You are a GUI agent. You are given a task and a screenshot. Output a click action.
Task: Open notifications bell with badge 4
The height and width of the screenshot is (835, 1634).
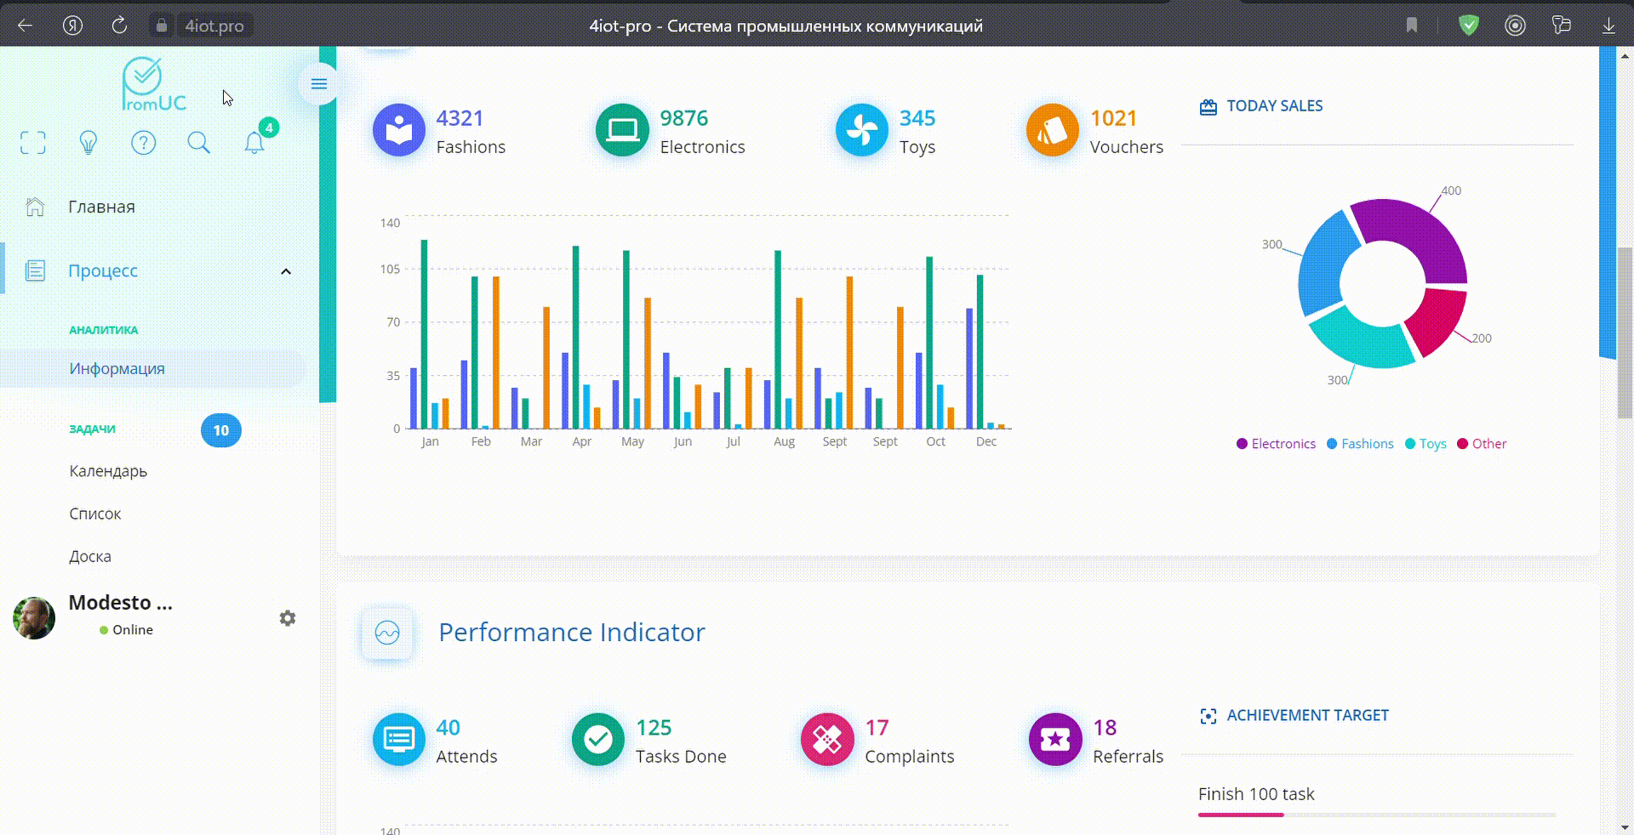click(x=254, y=142)
